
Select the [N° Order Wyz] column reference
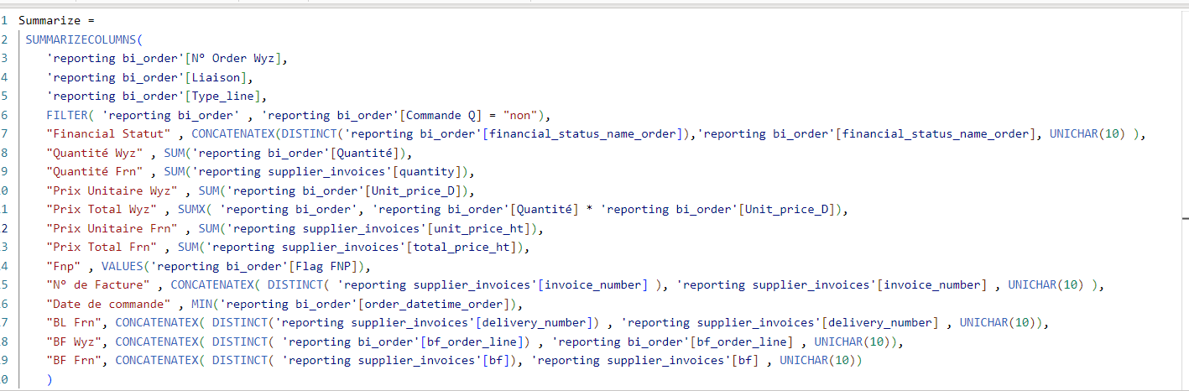coord(235,58)
